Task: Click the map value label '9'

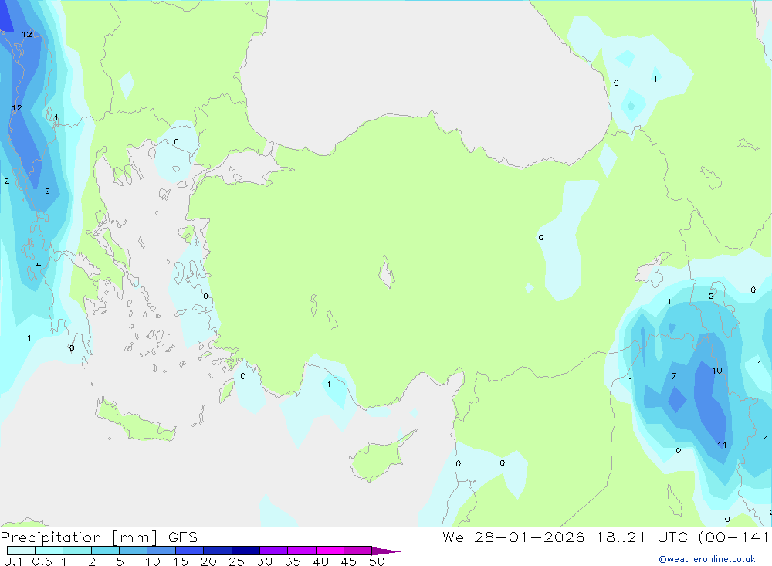Action: (x=47, y=191)
